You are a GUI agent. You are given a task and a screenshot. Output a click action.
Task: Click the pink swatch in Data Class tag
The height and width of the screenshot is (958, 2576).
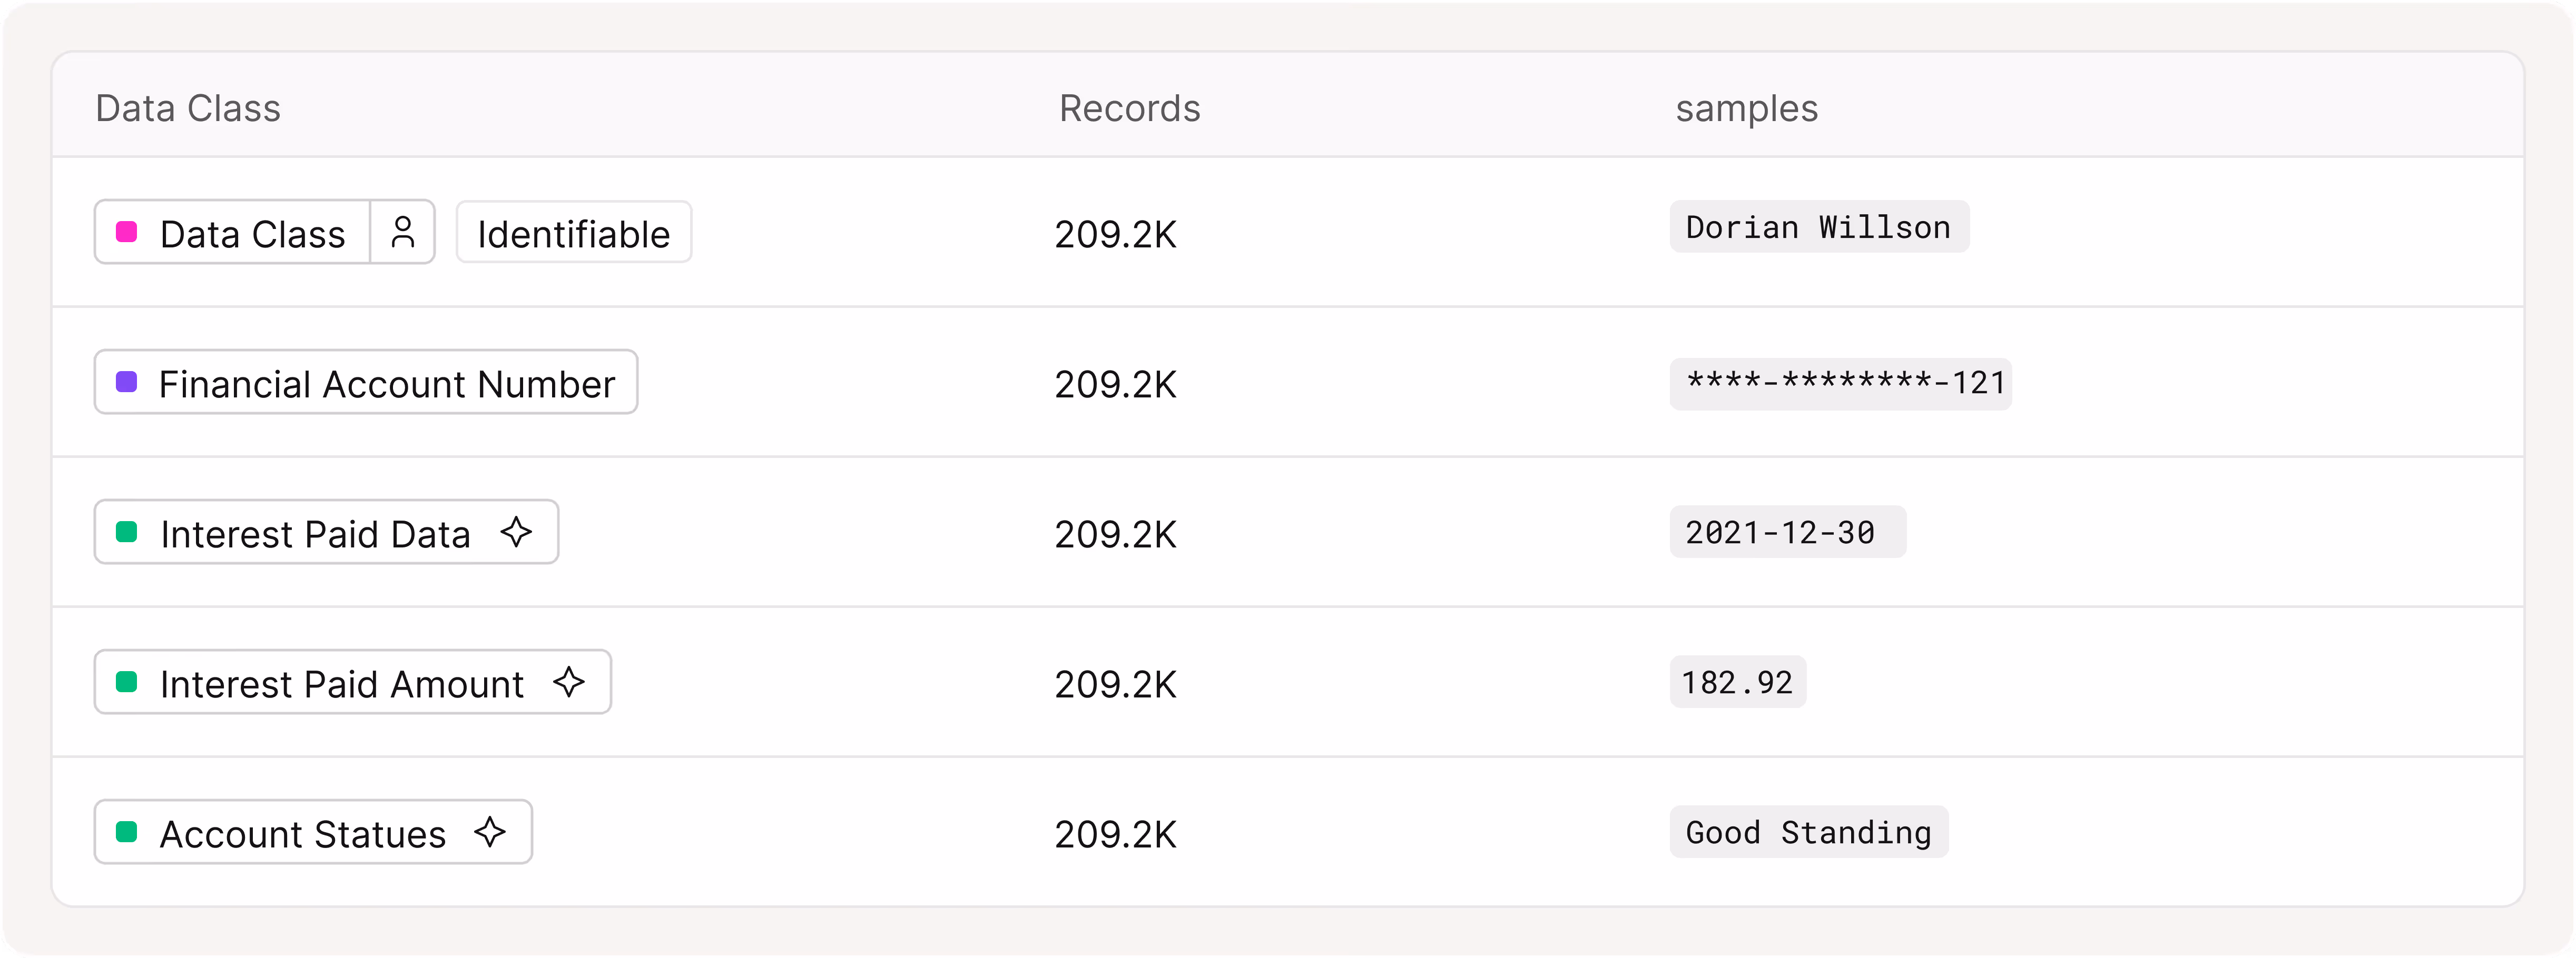click(127, 233)
